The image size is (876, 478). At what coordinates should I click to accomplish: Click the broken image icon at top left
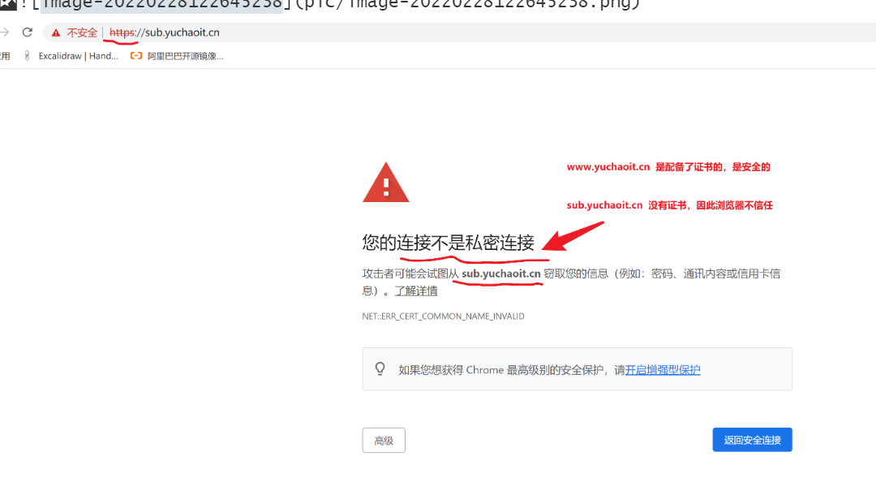(x=8, y=5)
